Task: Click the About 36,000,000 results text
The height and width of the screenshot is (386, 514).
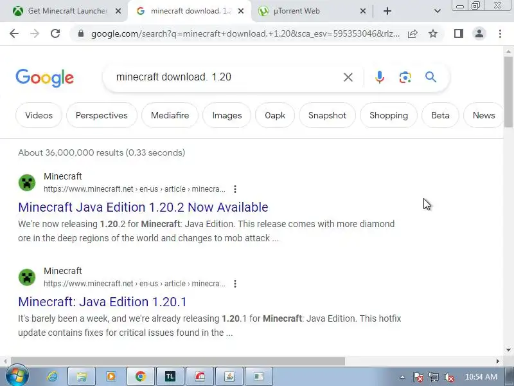Action: 102,152
